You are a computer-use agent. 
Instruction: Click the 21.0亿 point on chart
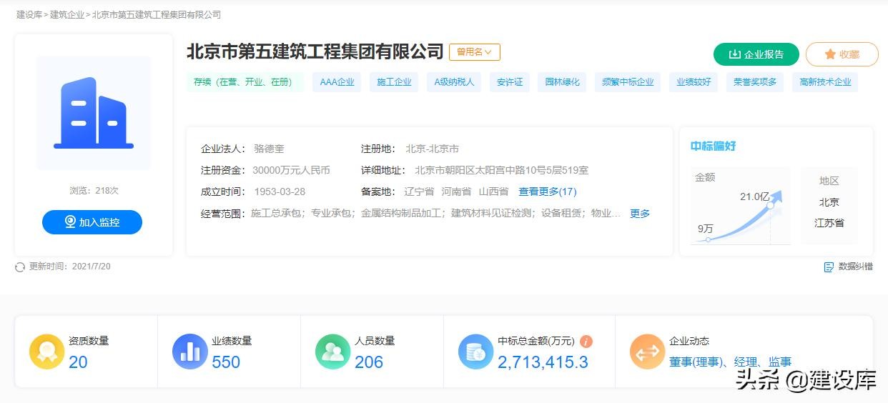771,206
